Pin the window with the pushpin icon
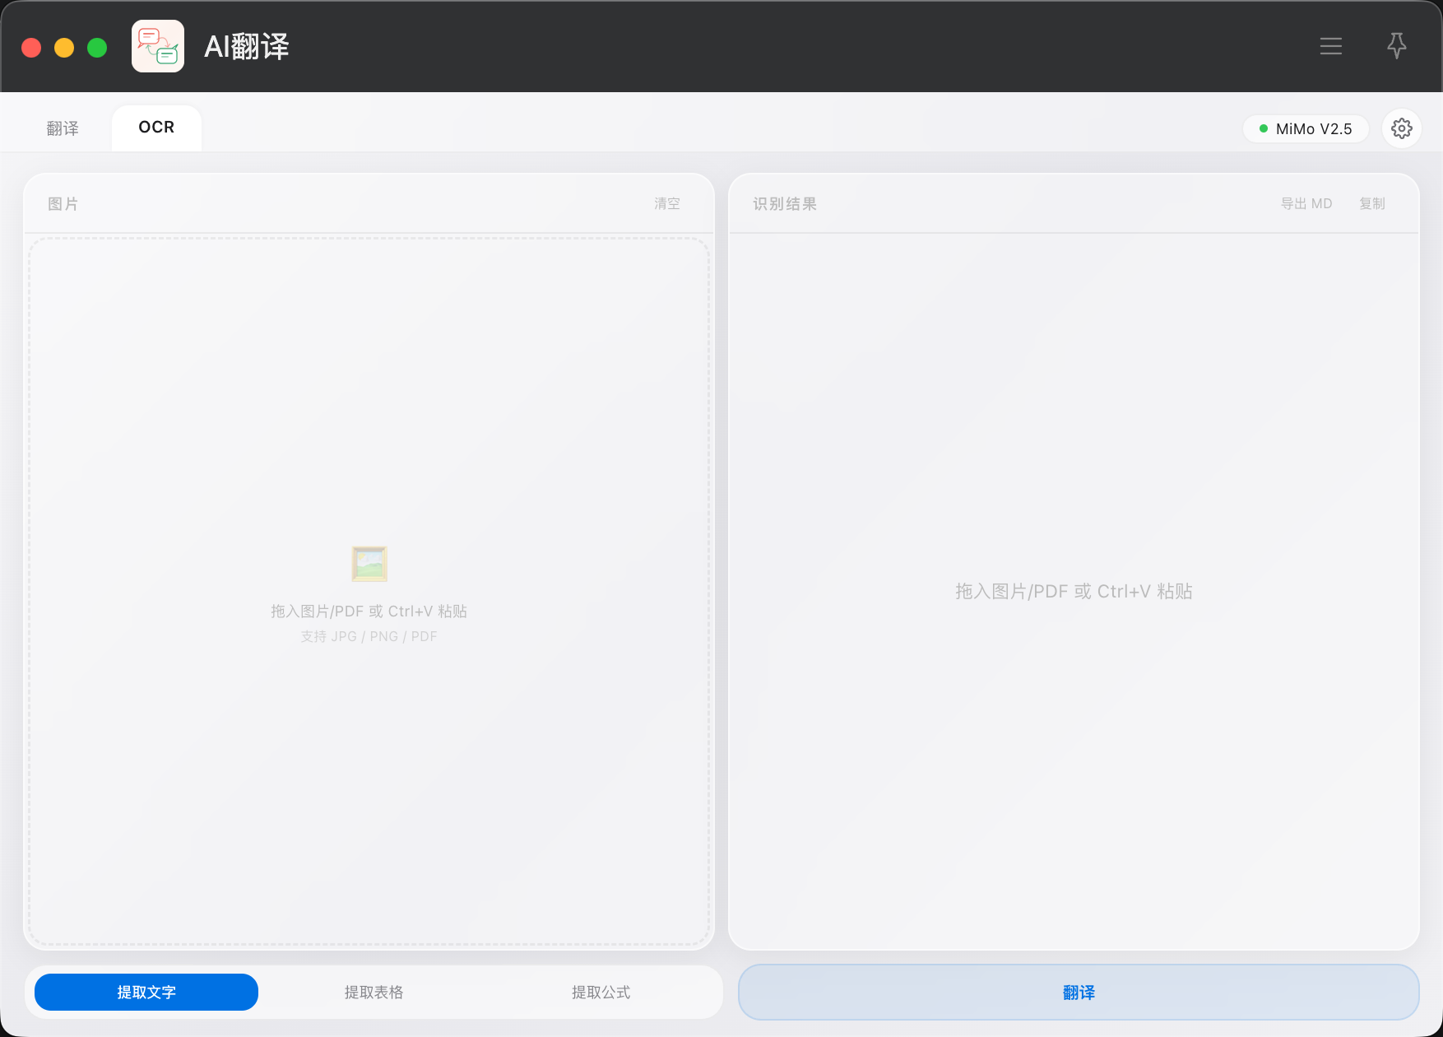The height and width of the screenshot is (1037, 1443). coord(1396,46)
